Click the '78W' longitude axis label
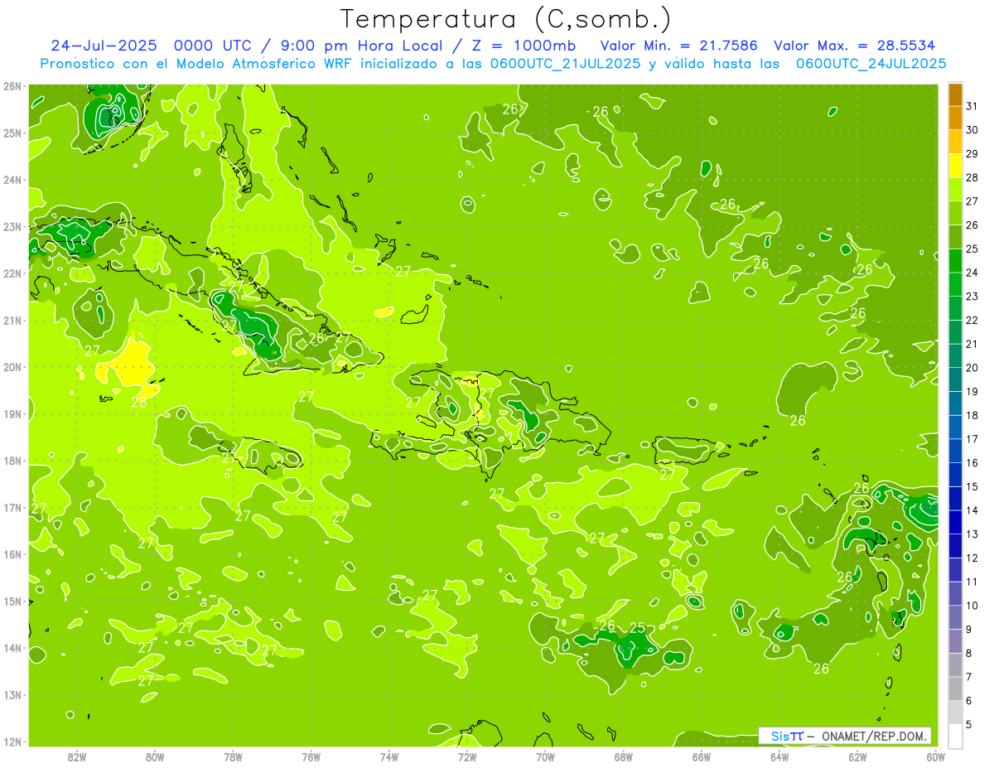Screen dimensions: 994x768 234,756
